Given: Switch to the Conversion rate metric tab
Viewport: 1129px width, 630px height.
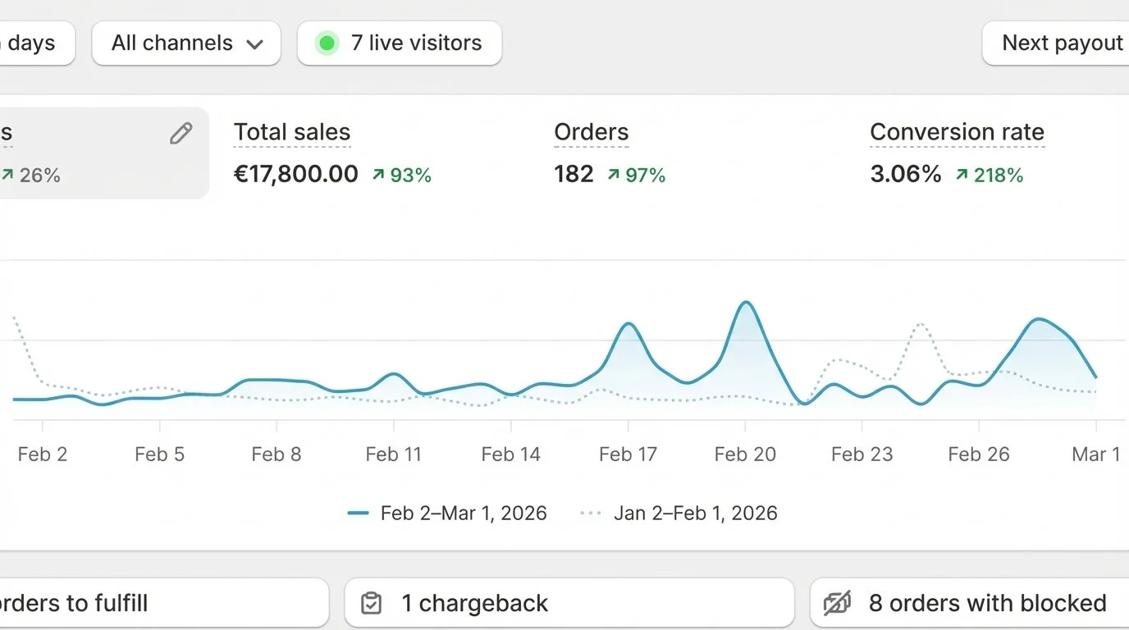Looking at the screenshot, I should click(x=957, y=152).
